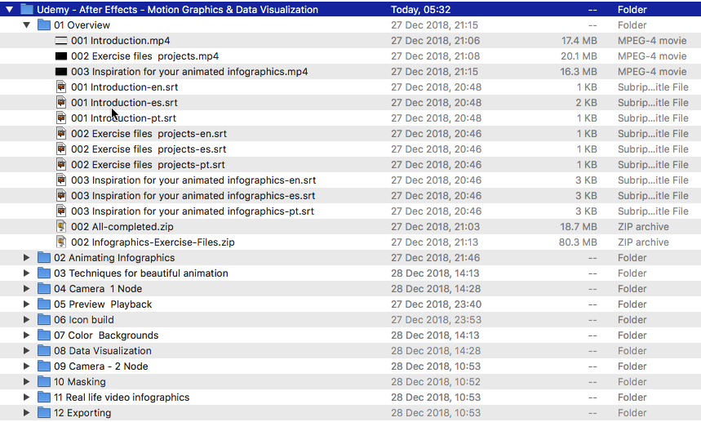Click the 001 Introduction-en.srt subtitle file icon
Screen dimensions: 701x422
(61, 87)
